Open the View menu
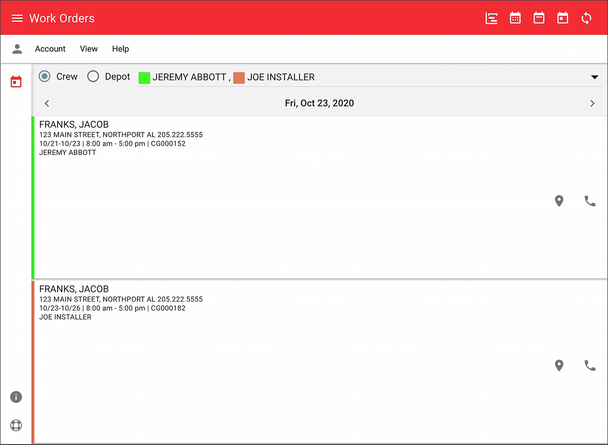 coord(89,49)
